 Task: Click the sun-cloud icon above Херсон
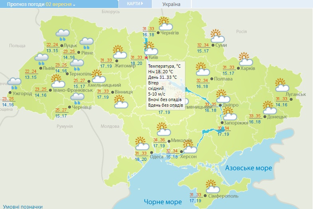(x=190, y=146)
